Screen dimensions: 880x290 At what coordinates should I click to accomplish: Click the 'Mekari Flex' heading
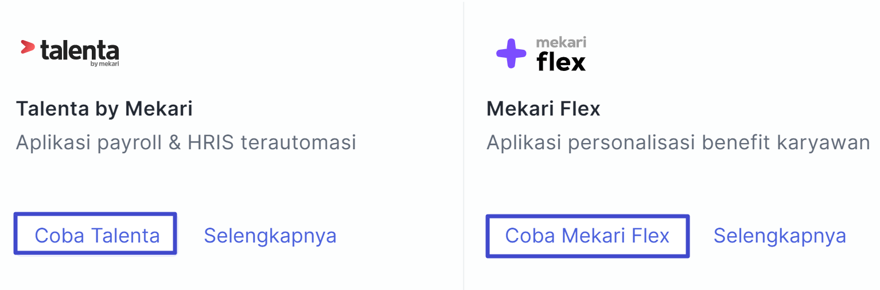[x=543, y=109]
